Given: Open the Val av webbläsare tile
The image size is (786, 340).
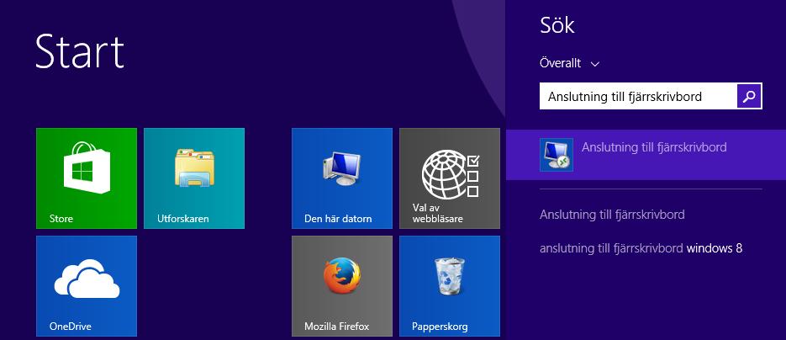Looking at the screenshot, I should pos(450,178).
